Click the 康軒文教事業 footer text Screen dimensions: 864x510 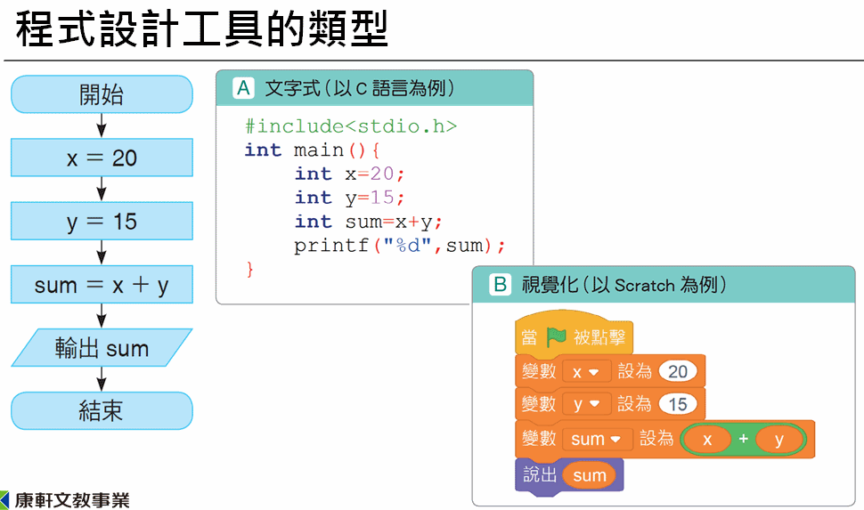click(72, 500)
